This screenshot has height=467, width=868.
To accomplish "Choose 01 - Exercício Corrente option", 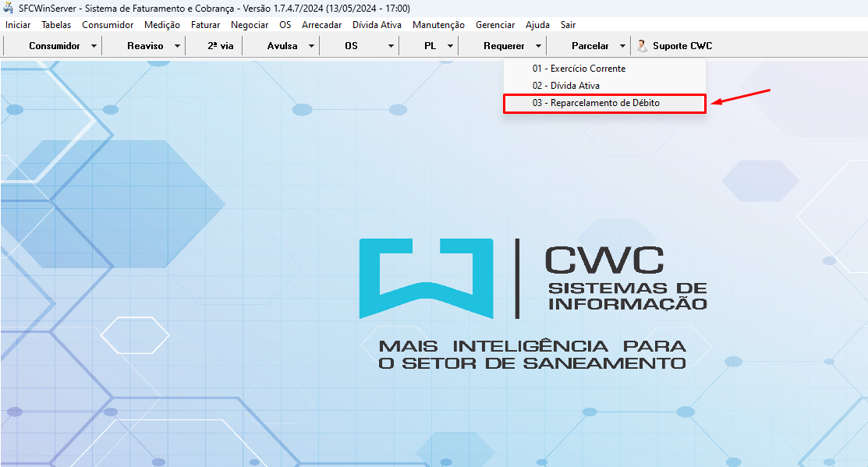I will coord(579,69).
